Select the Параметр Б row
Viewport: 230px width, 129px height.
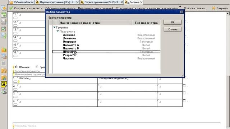[106, 48]
